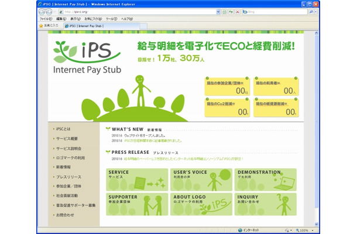The width and height of the screenshot is (357, 234).
Task: Click the compatibility view icon in address bar
Action: 224,12
